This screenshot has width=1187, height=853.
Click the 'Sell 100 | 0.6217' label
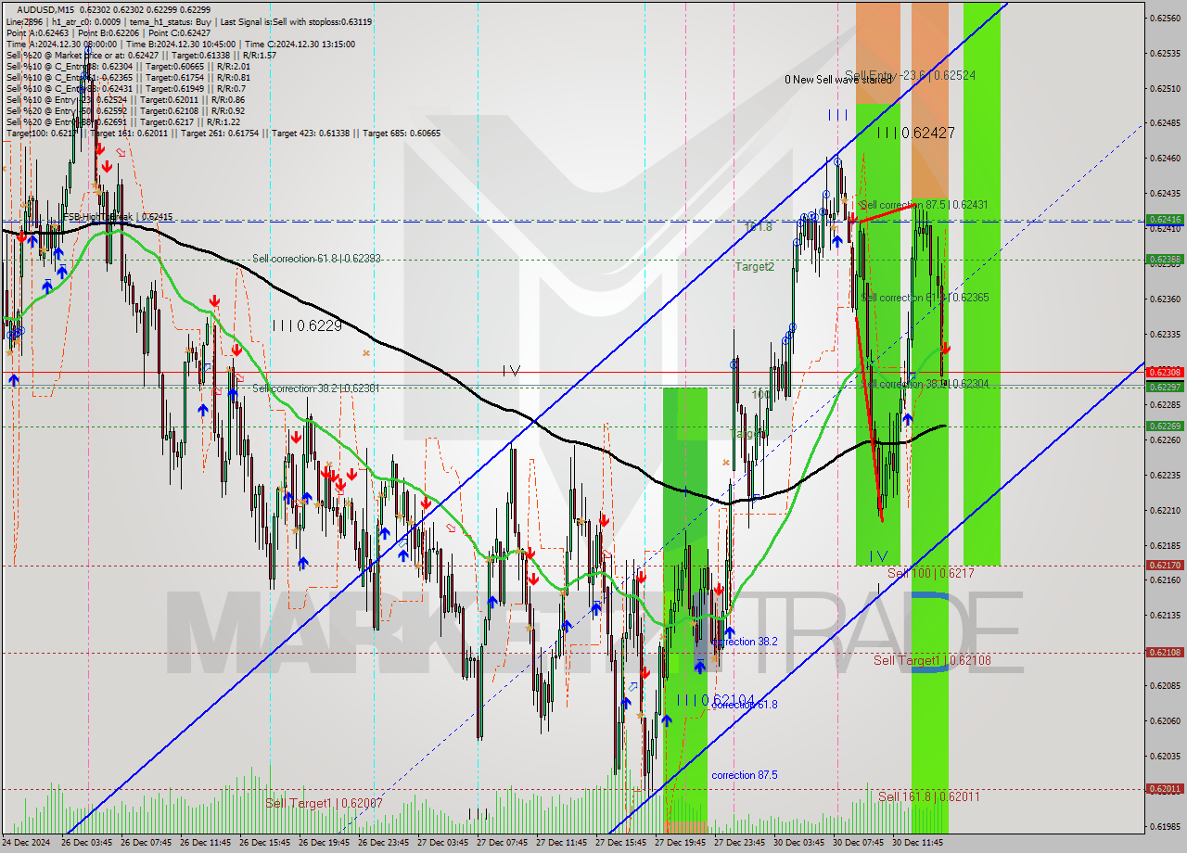pos(931,573)
